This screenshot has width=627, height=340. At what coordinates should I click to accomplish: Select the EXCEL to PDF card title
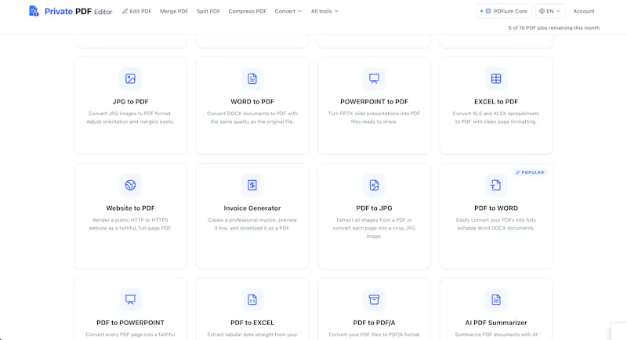point(496,102)
